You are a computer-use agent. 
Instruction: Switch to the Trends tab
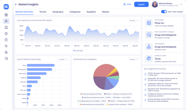coord(43,12)
